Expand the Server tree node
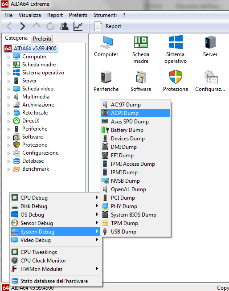229x291 pixels. [8, 81]
